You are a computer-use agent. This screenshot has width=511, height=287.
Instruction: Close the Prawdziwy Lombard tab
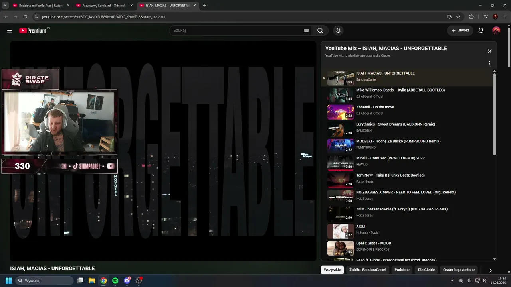(132, 6)
